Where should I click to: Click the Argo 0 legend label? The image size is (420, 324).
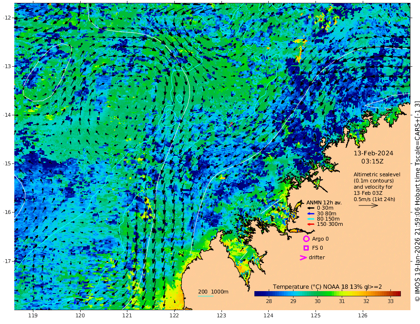(320, 239)
